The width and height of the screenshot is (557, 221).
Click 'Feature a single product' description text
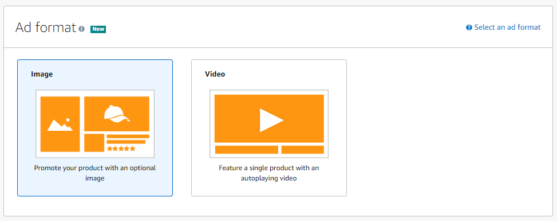(269, 173)
